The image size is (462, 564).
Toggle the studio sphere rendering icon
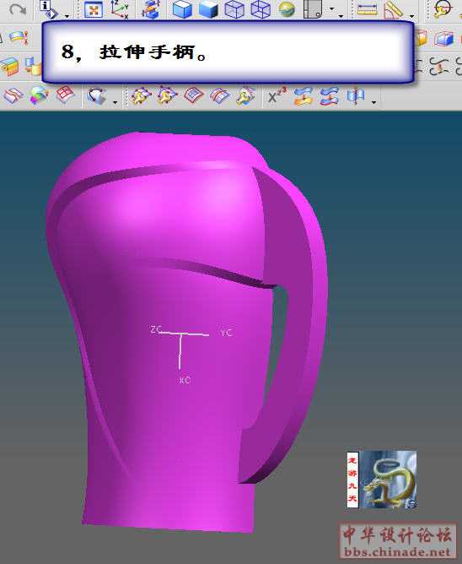click(287, 9)
